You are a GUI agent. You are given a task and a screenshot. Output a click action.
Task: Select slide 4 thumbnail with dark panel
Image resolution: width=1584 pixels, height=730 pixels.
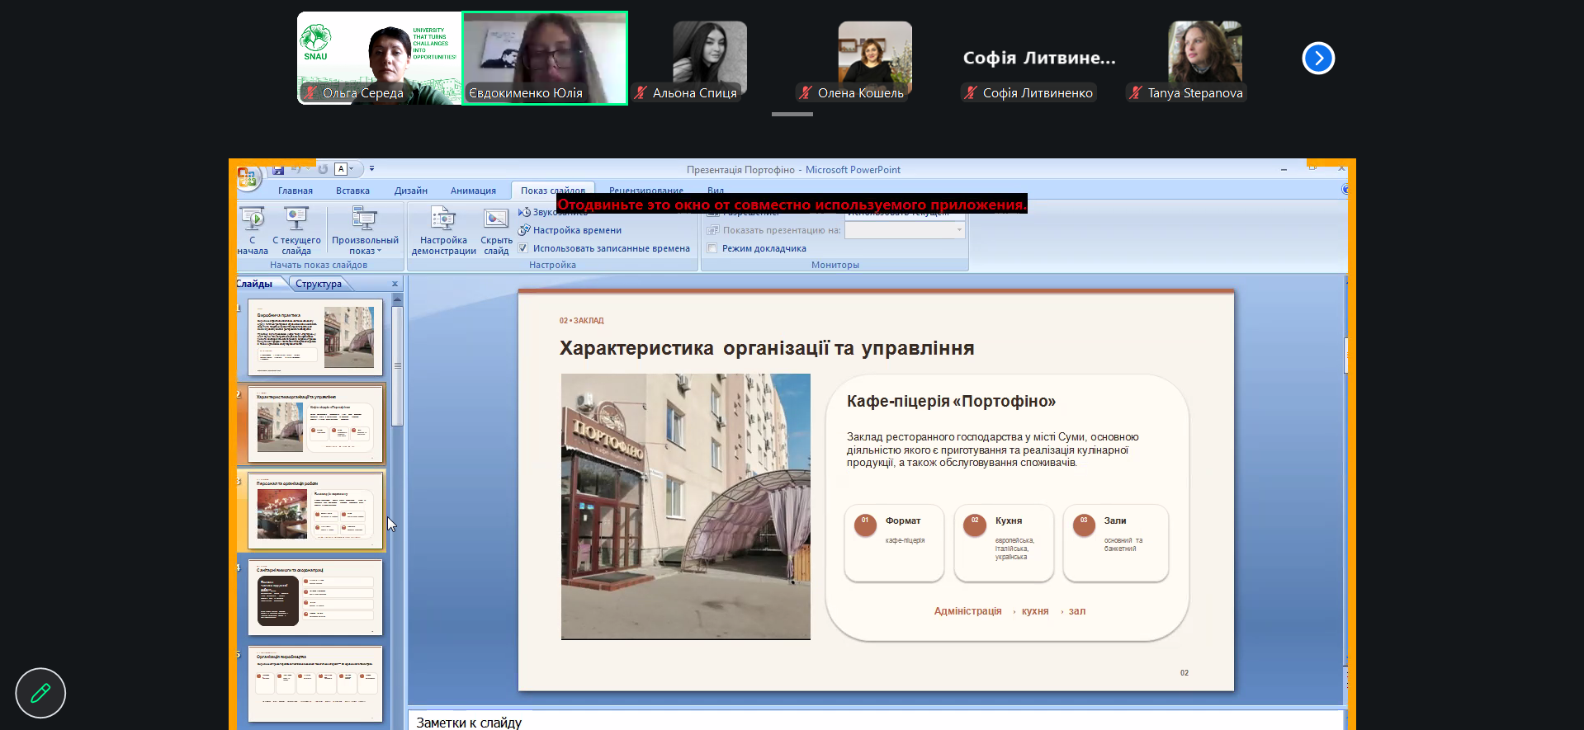315,597
